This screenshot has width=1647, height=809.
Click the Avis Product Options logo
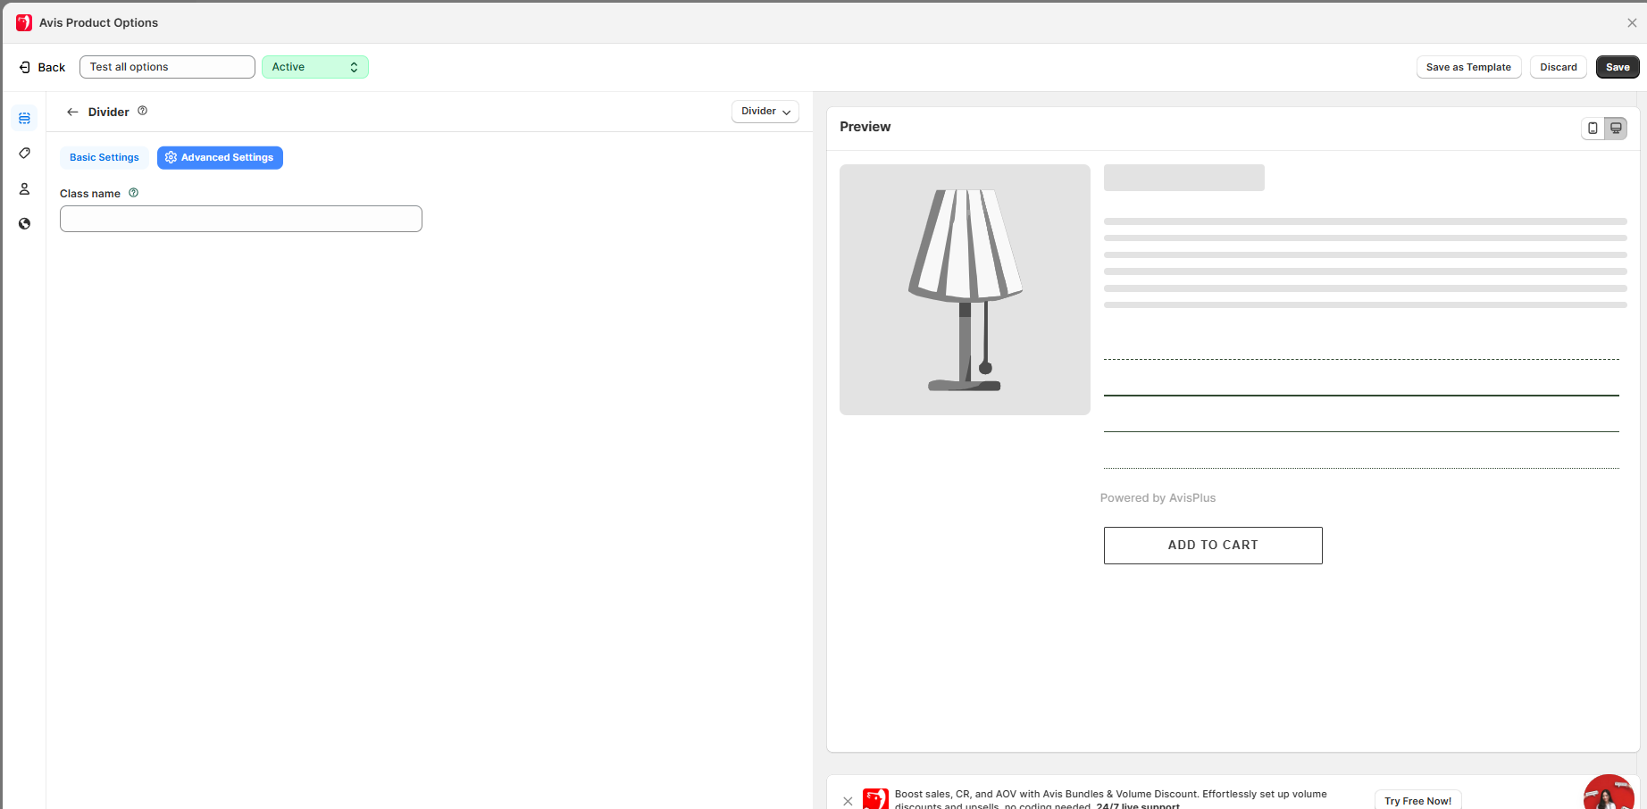click(24, 22)
